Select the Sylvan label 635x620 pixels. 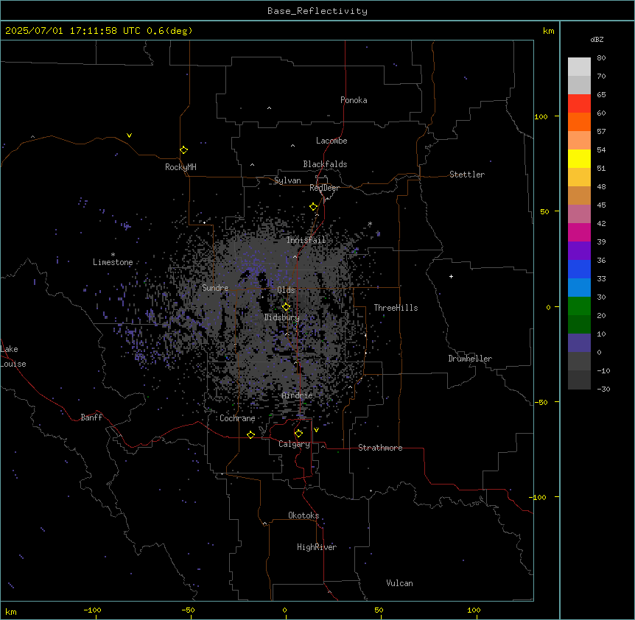coord(287,180)
